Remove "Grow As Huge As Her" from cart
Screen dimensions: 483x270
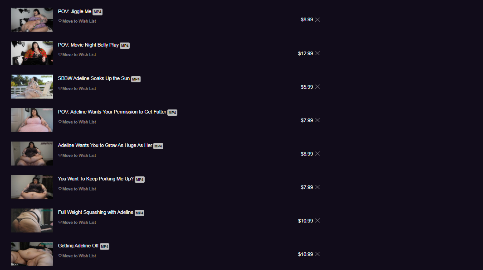point(317,154)
